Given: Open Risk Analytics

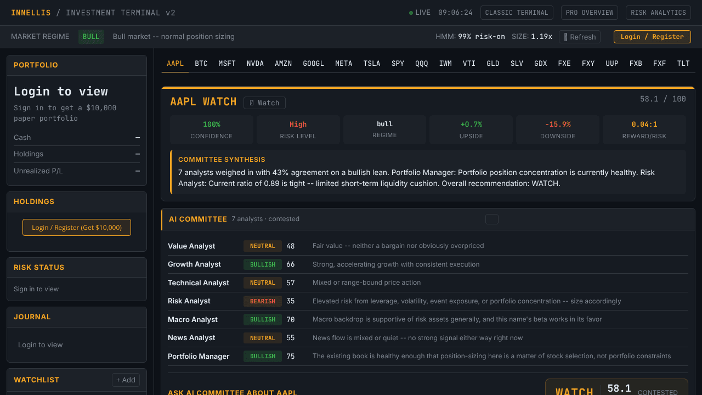Looking at the screenshot, I should point(658,13).
